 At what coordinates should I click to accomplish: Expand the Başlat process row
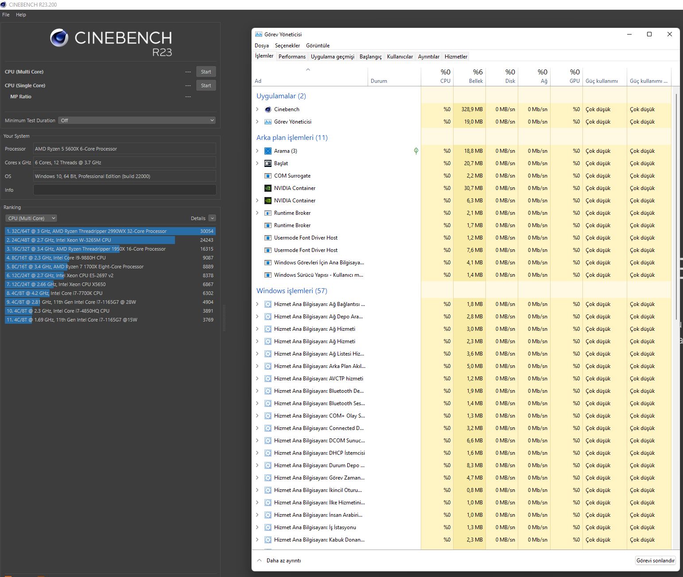pos(257,163)
